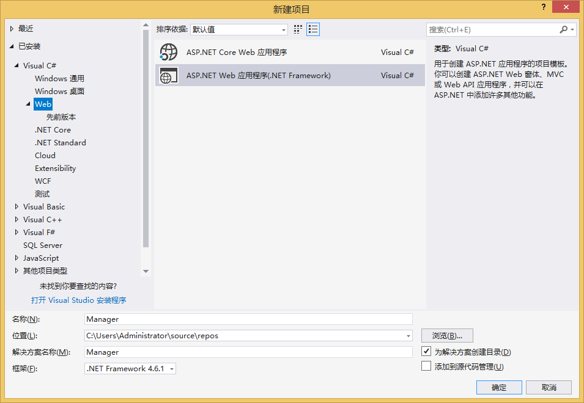Click the solution name input field
This screenshot has width=584, height=403.
click(248, 352)
